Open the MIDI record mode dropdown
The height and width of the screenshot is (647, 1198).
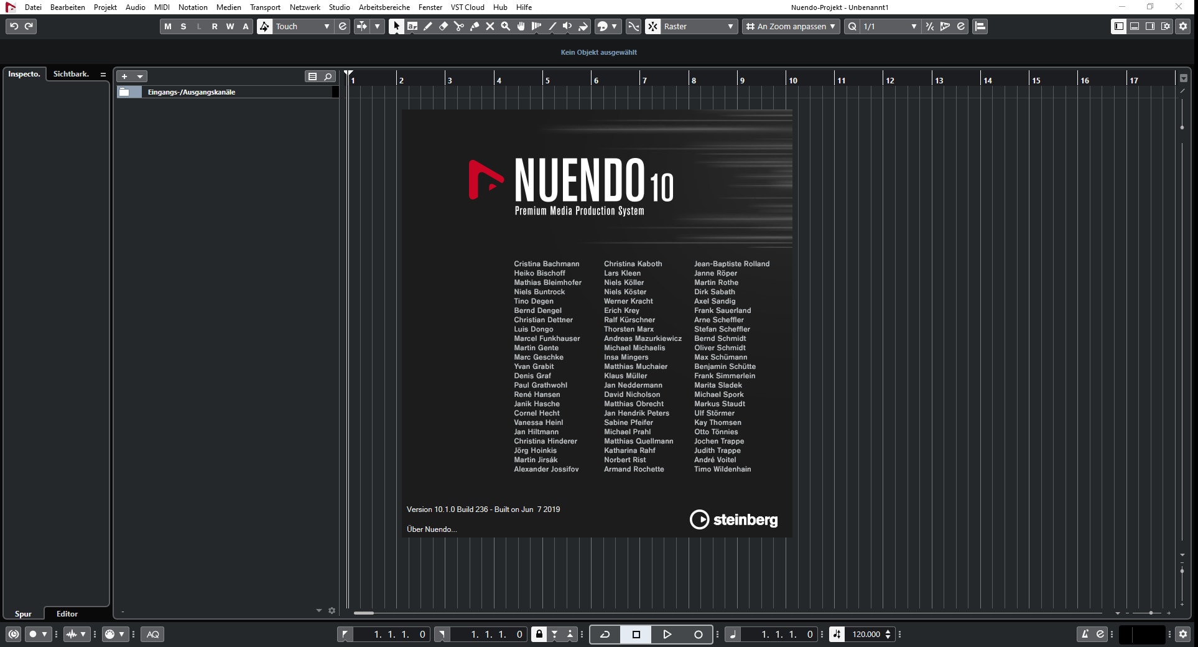coord(114,634)
